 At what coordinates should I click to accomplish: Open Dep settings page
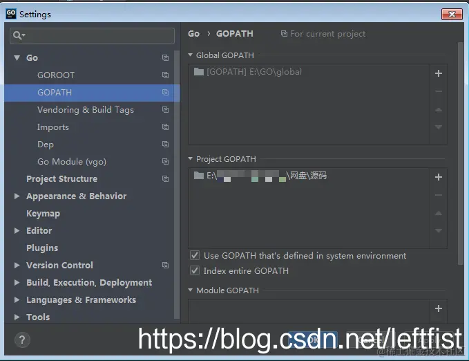(x=46, y=144)
